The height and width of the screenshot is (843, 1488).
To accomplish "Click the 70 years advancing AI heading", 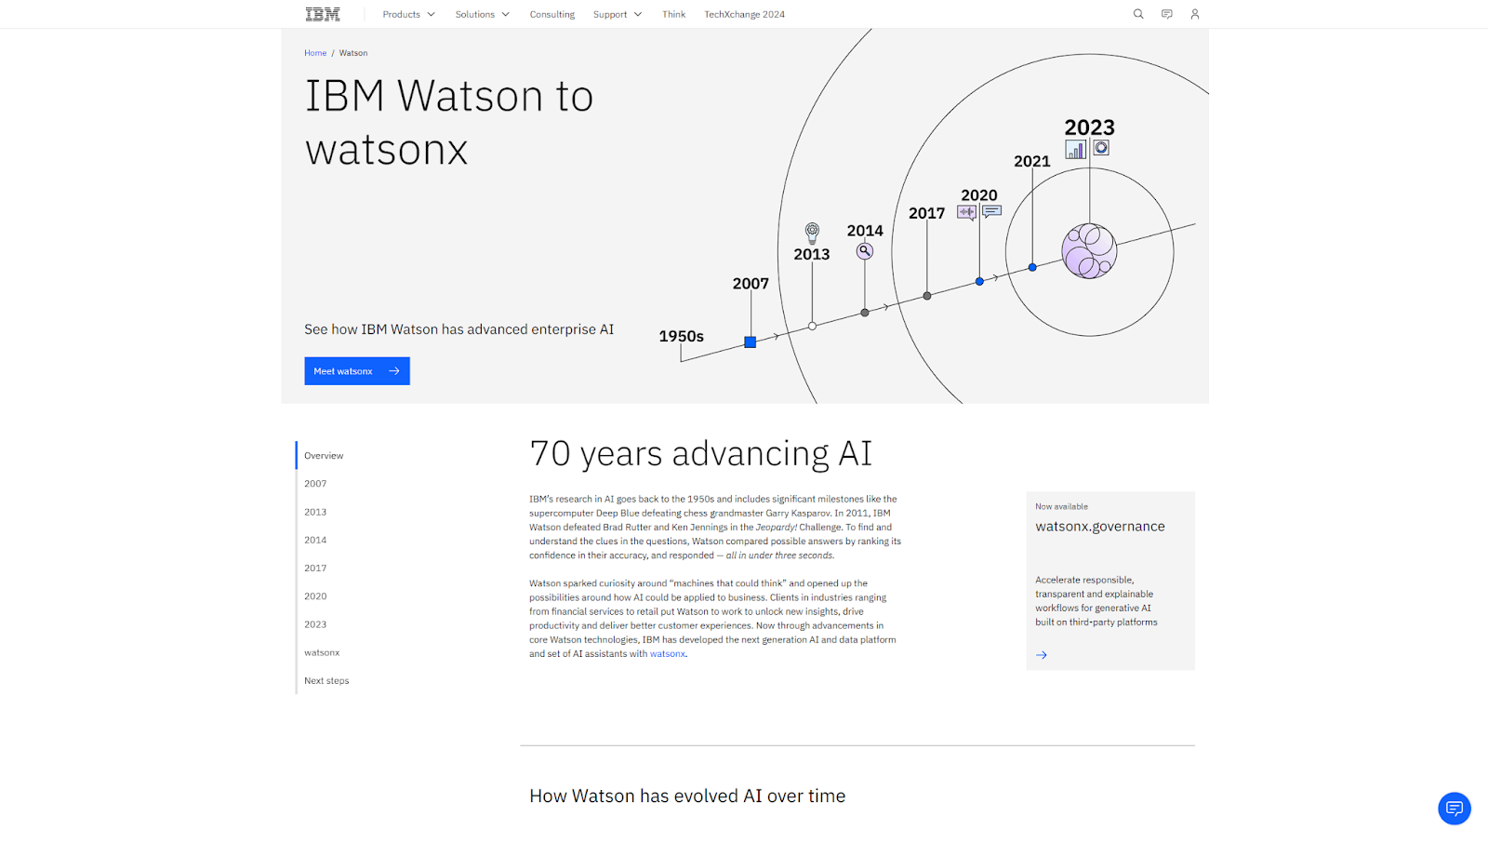I will coord(701,453).
